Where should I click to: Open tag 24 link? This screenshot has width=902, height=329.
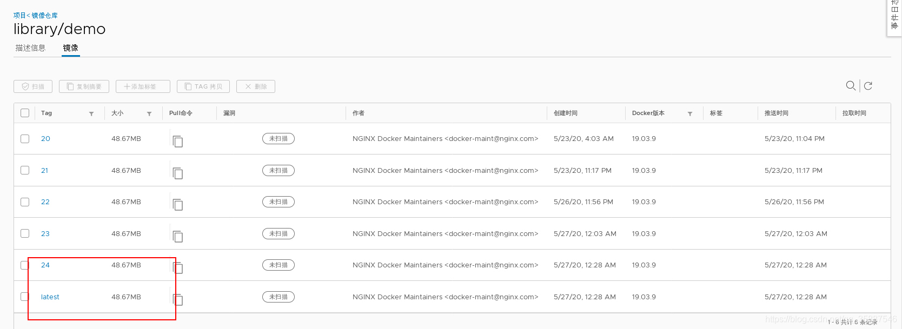(45, 265)
